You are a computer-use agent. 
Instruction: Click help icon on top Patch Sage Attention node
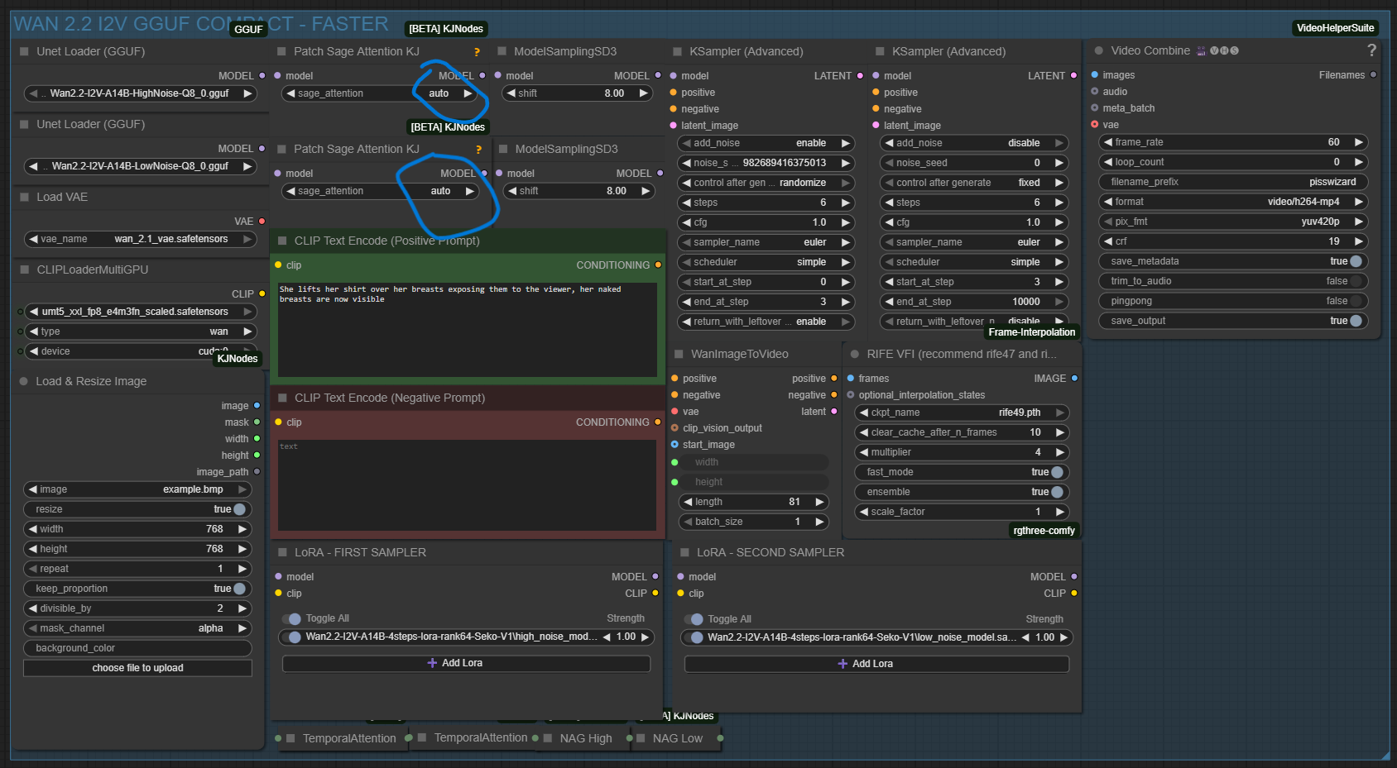point(477,52)
